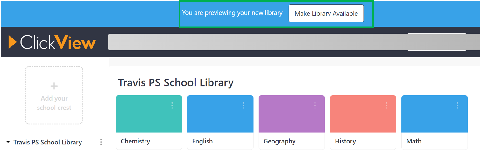Select Travis PS School Library in sidebar
The image size is (481, 160).
coord(48,142)
